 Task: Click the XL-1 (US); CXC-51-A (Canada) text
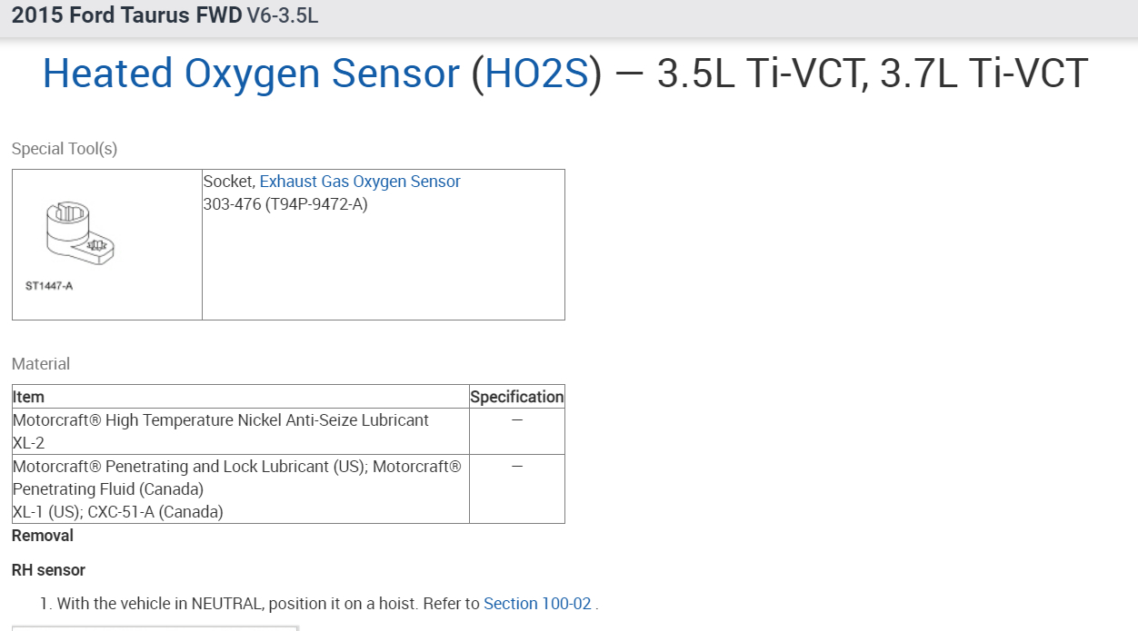point(118,512)
